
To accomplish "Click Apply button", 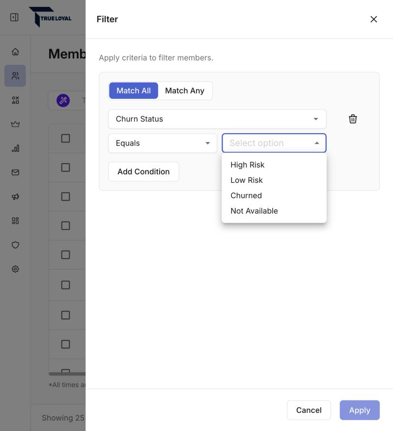I will pyautogui.click(x=360, y=410).
